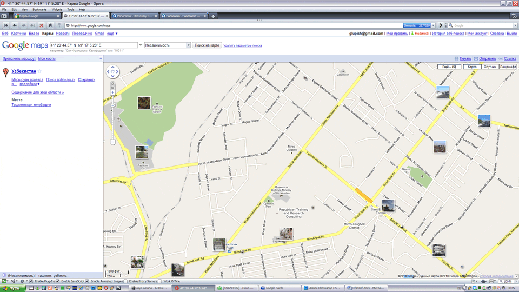Click Удалить параметры поиска link
Screen dimensions: 519x292
tap(243, 45)
